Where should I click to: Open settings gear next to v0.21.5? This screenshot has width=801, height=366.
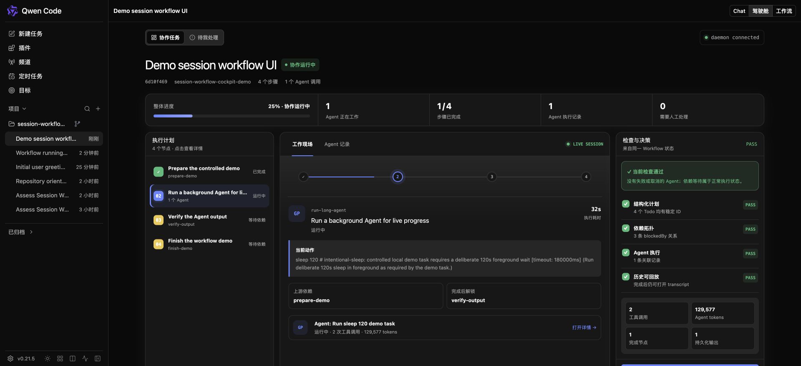(10, 359)
